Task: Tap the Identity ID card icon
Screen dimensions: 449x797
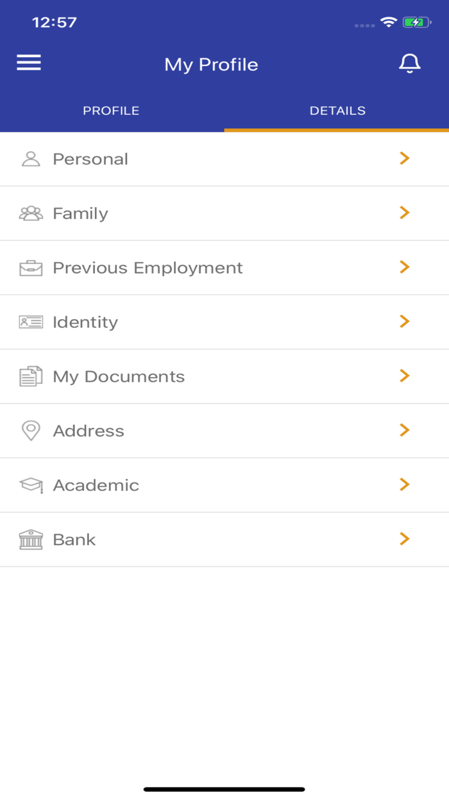Action: pyautogui.click(x=31, y=322)
